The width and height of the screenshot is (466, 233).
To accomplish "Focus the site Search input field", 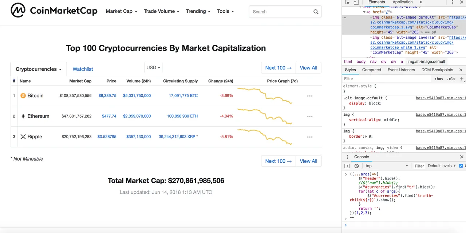I will [x=285, y=12].
